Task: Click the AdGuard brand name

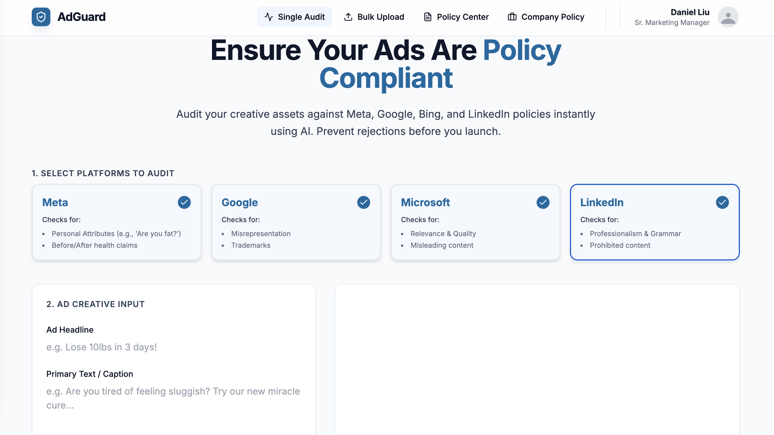Action: point(82,17)
